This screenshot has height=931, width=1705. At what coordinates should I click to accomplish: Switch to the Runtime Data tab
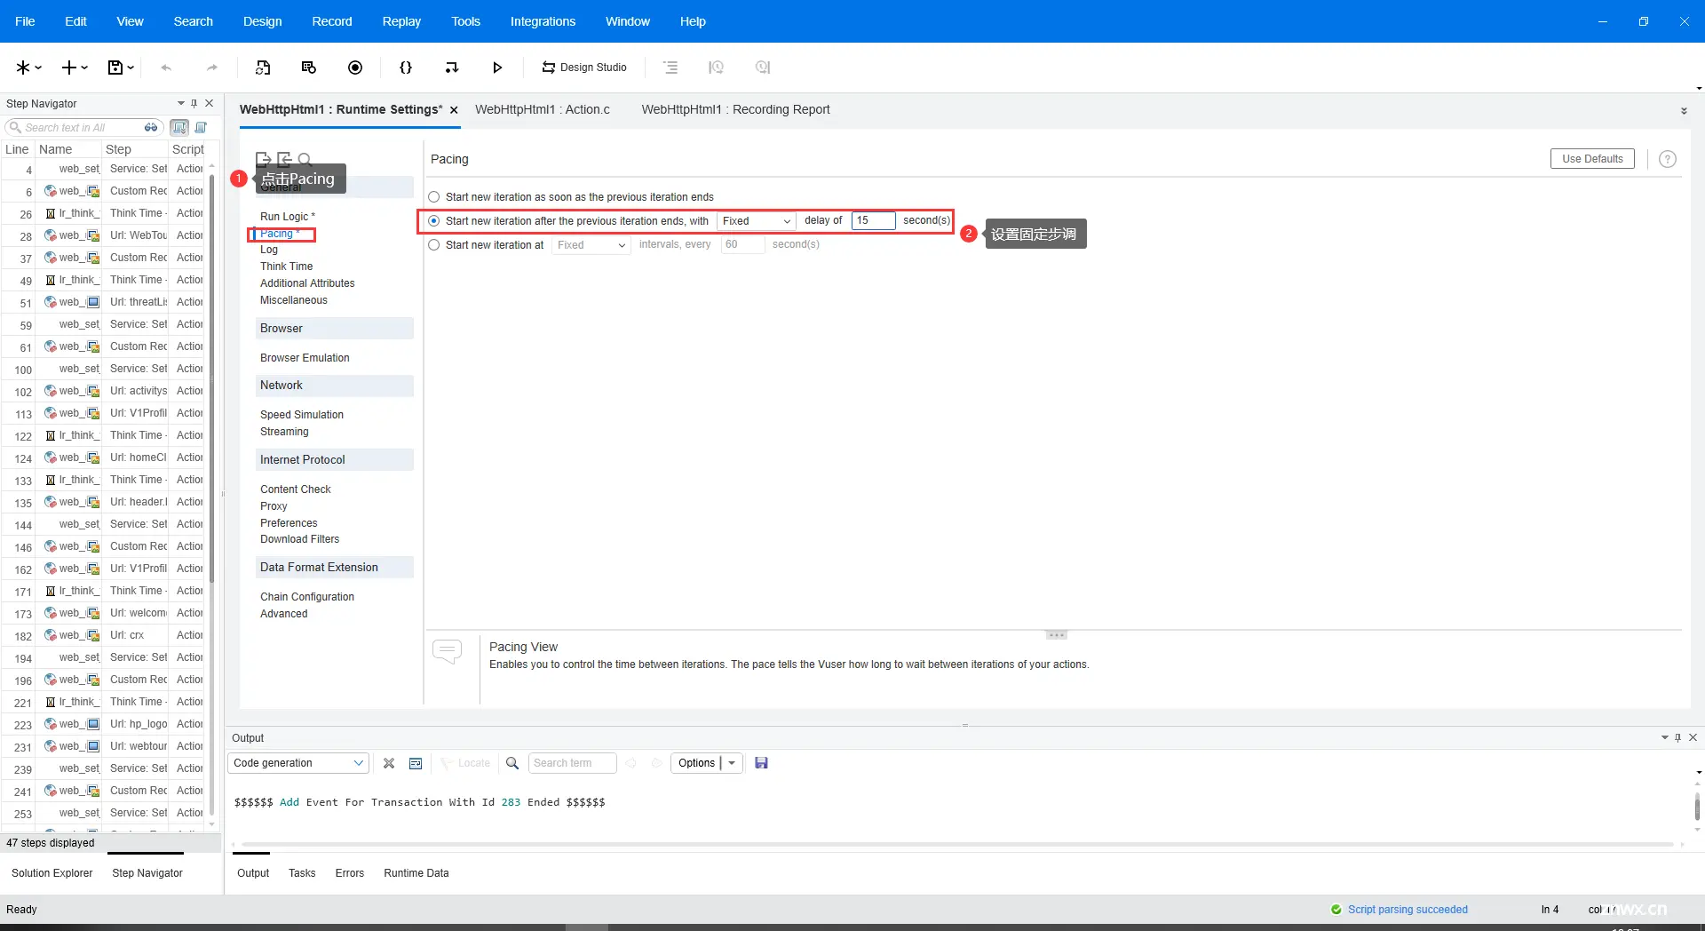416,873
